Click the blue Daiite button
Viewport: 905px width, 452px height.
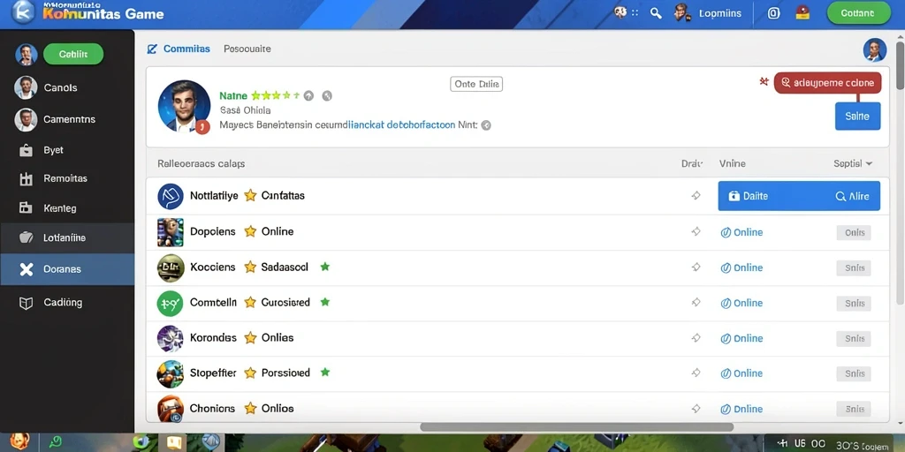[x=748, y=196]
